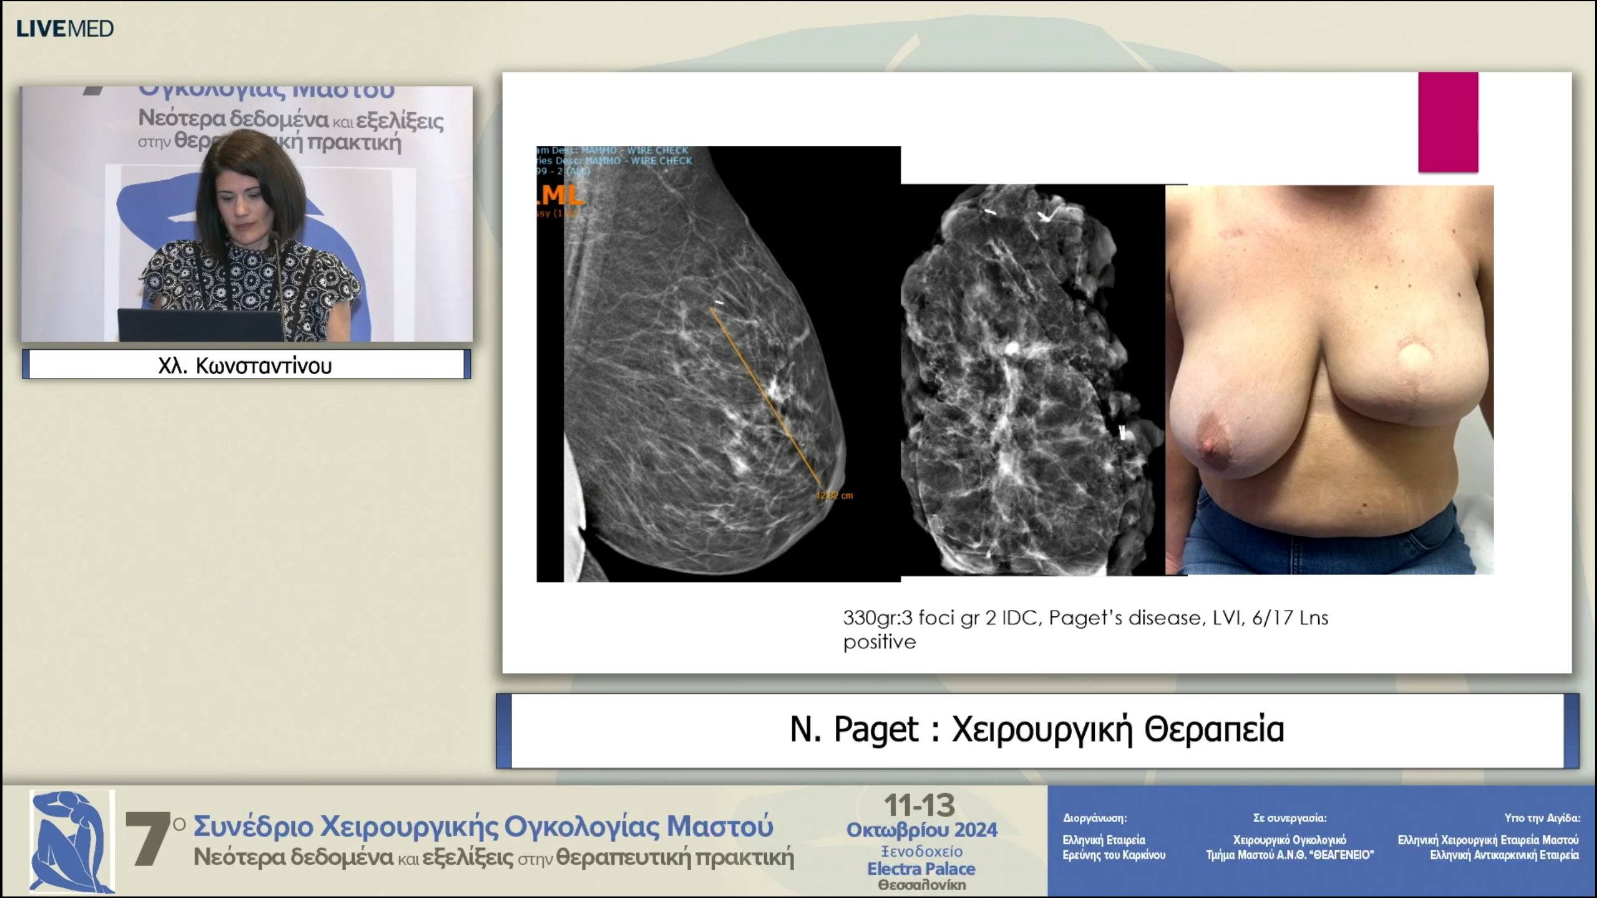
Task: Click Ελληνική Εταιρεία Έρευνας του Καρκίνου organizer
Action: (x=1114, y=847)
